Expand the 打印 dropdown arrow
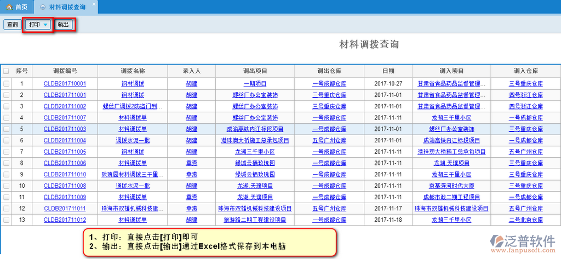 pos(45,25)
